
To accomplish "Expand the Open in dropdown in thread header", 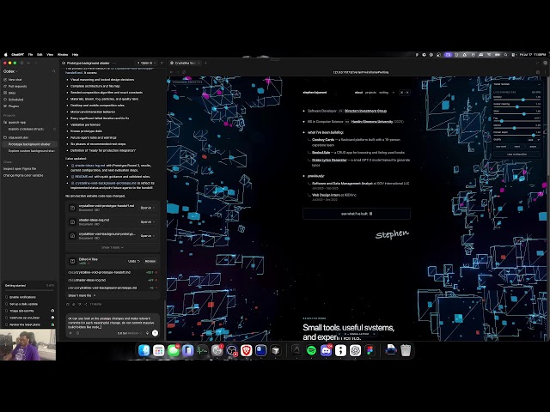I will 147,63.
